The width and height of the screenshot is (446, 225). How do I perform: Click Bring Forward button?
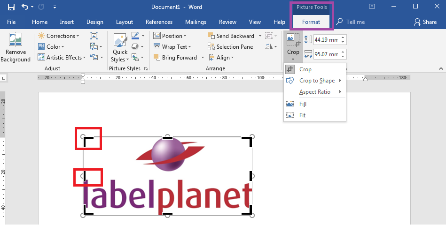[175, 58]
